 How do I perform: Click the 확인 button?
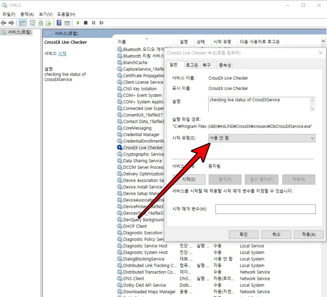coord(244,235)
